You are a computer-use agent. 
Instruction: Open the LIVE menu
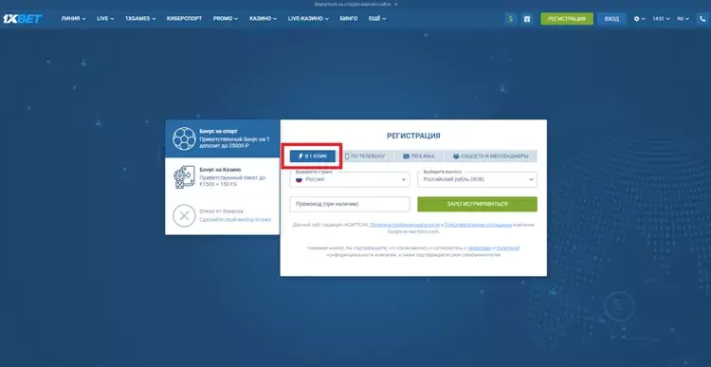(105, 19)
